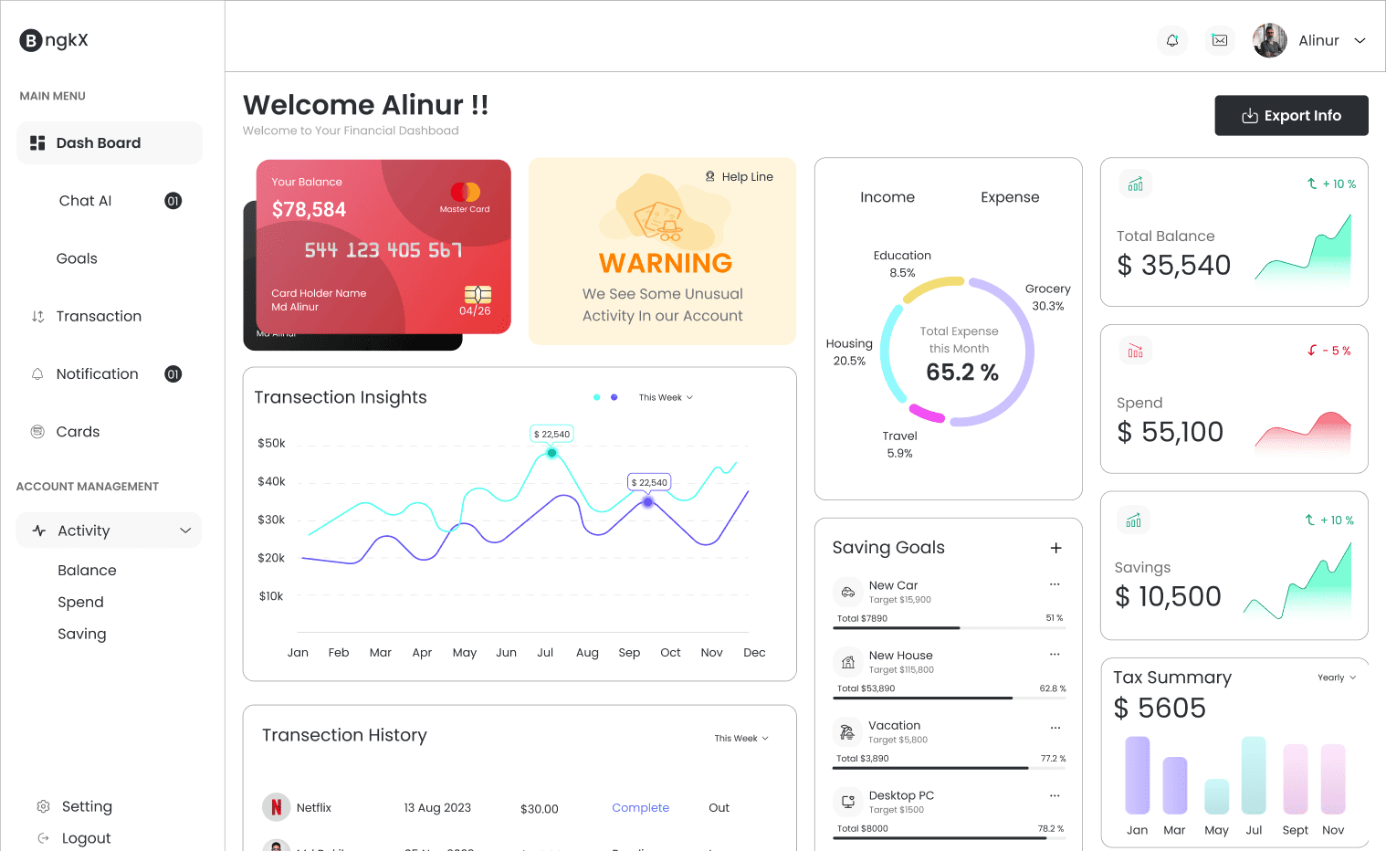Click the Complete link on the Netflix transaction
Screen dimensions: 1386x851
(x=640, y=807)
